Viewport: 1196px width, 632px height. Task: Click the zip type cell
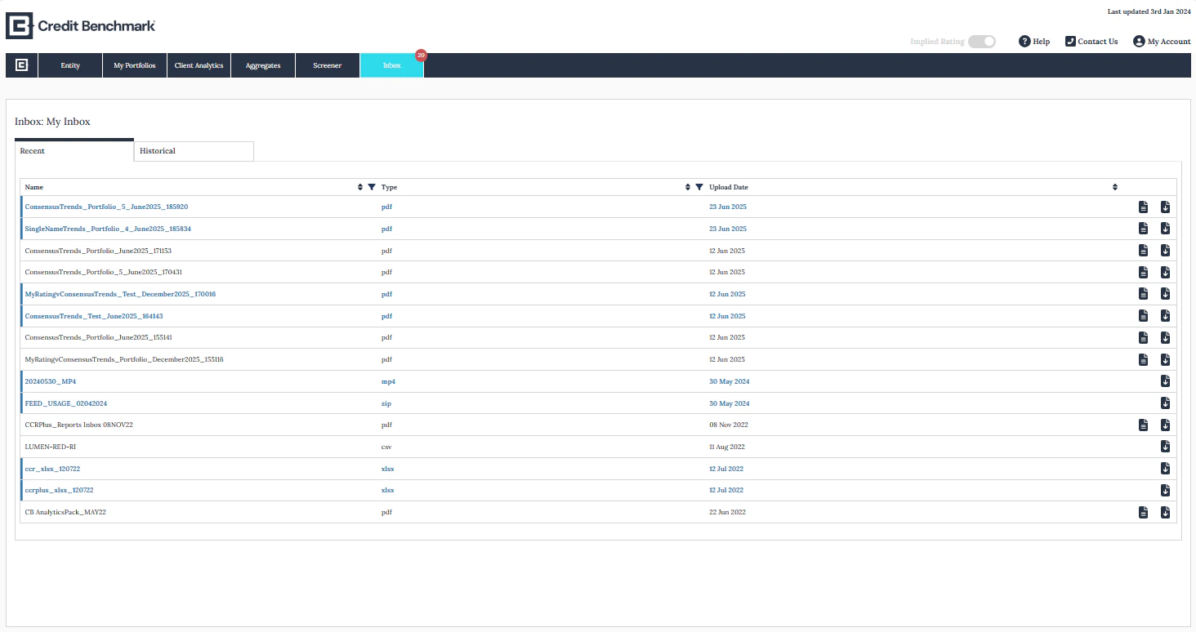point(386,403)
